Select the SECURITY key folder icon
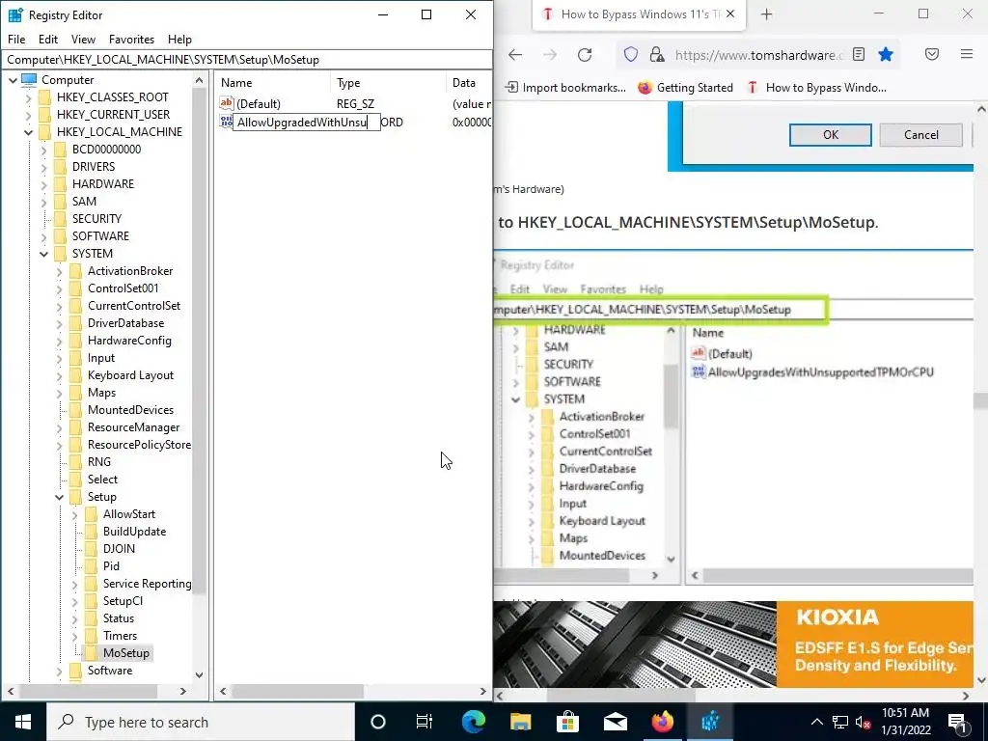988x741 pixels. (60, 219)
